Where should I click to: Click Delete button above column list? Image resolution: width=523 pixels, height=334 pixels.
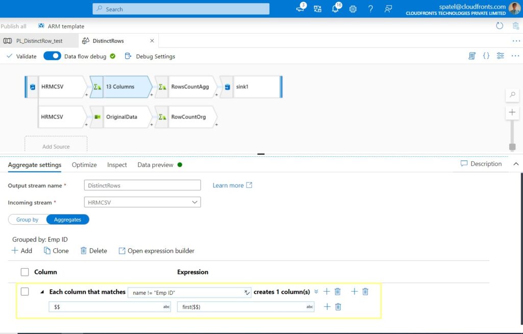coord(94,251)
